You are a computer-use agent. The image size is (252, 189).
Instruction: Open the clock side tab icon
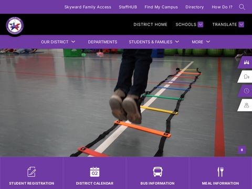[x=247, y=91]
